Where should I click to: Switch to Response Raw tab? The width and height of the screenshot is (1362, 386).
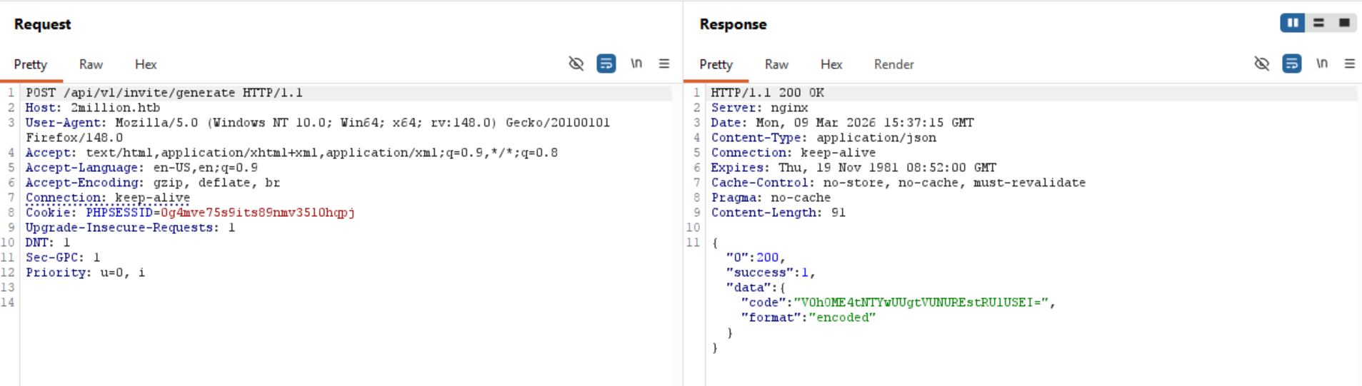pos(776,64)
